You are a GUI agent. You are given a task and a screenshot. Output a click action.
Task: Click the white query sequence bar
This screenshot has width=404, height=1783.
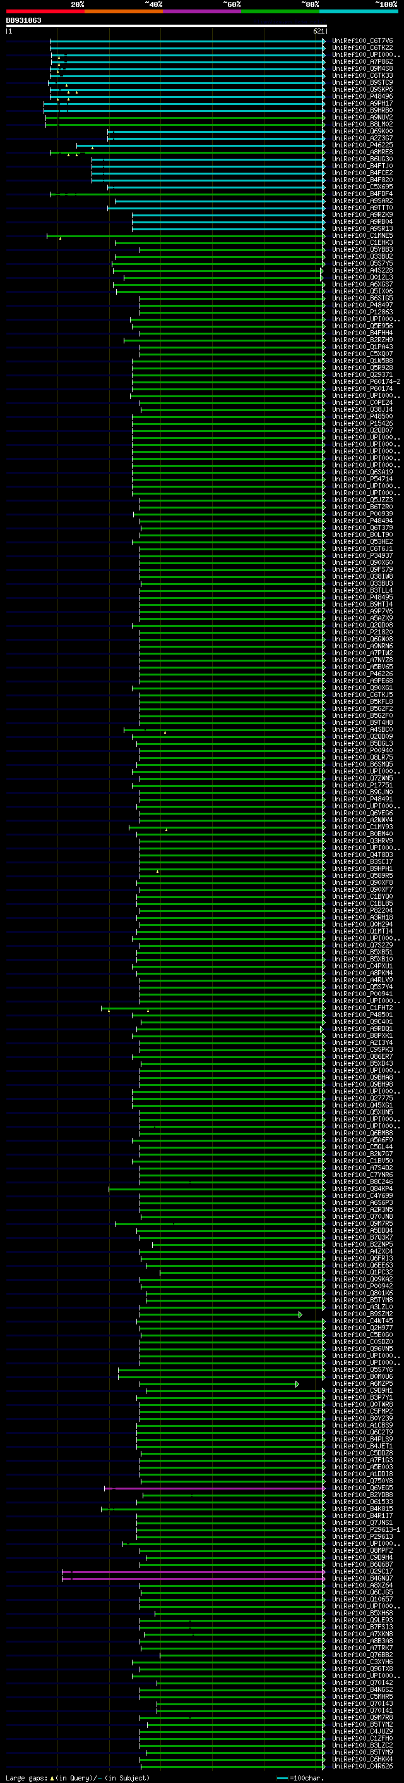(x=166, y=27)
